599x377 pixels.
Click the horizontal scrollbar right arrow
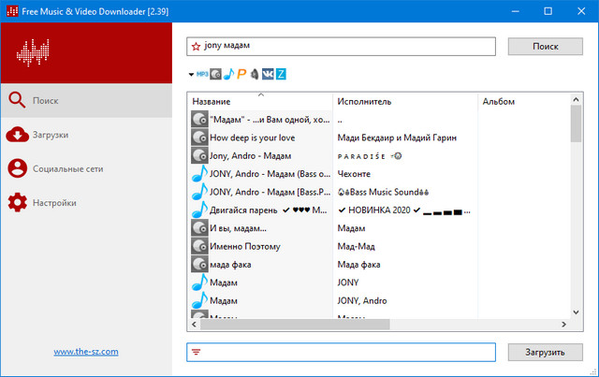[x=563, y=325]
